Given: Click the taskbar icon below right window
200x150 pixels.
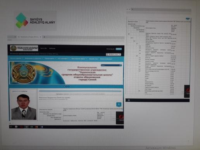Looking at the screenshot, I should 129,100.
